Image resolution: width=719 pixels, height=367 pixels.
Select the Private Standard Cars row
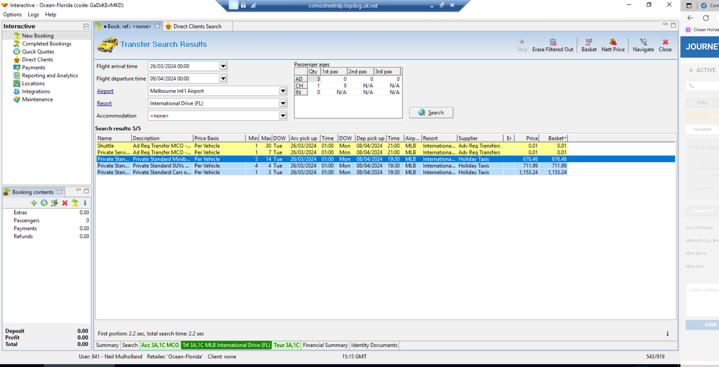332,172
